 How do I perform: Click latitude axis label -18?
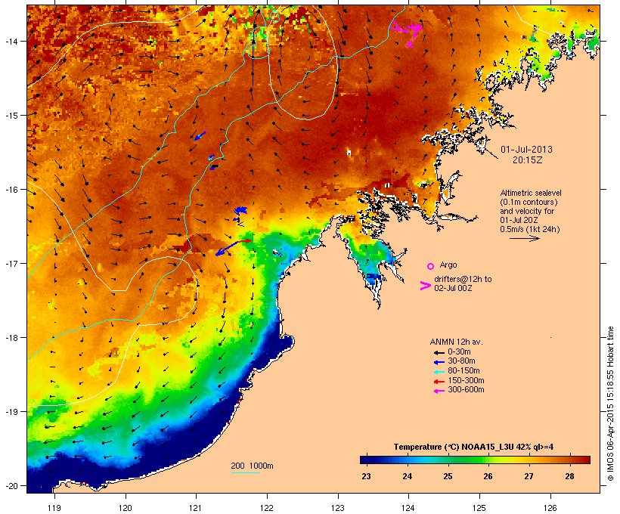11,338
